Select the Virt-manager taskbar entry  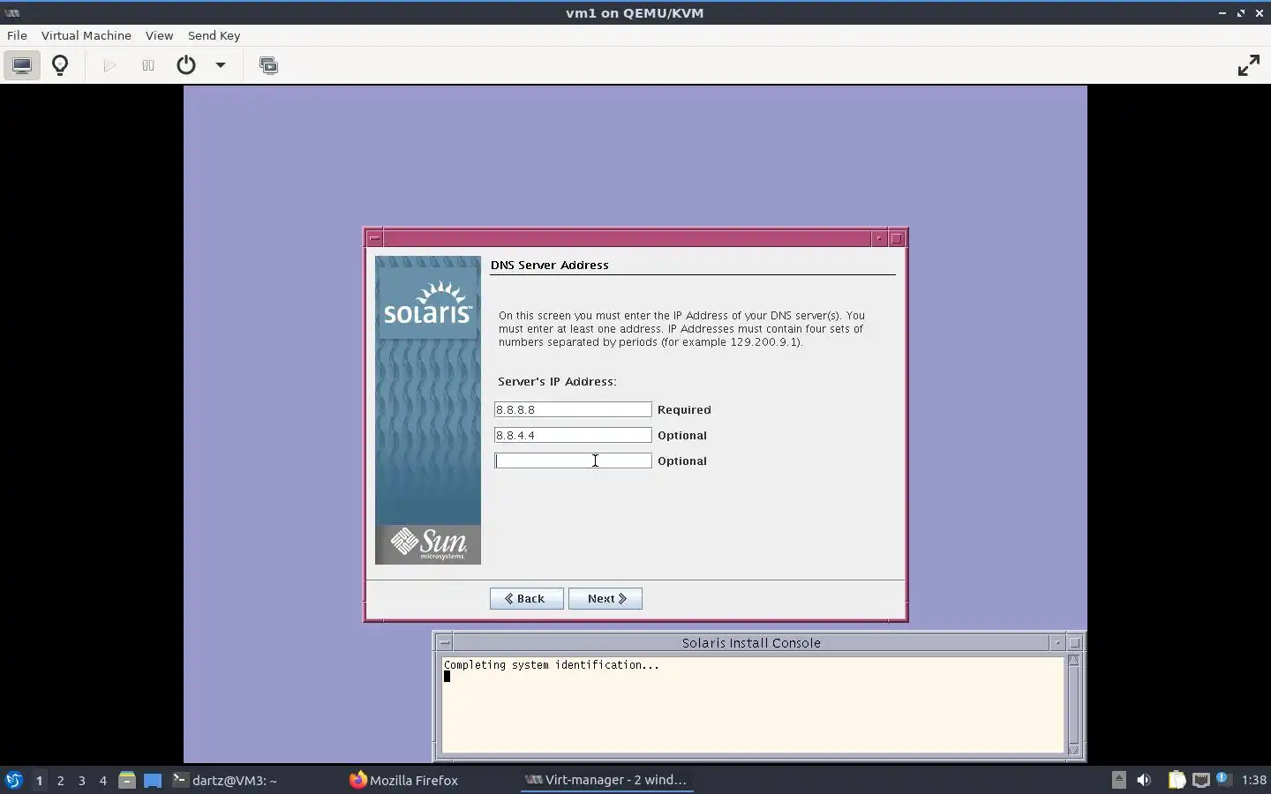tap(606, 780)
